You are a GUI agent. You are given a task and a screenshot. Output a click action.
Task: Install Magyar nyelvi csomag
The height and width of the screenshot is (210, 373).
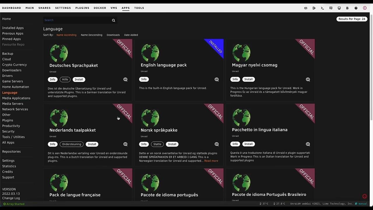[248, 79]
